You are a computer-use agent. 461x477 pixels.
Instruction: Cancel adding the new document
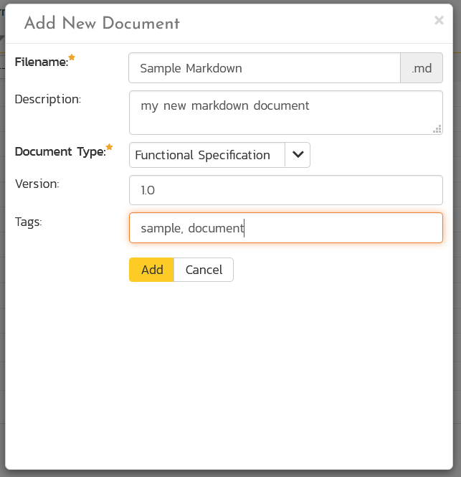204,270
